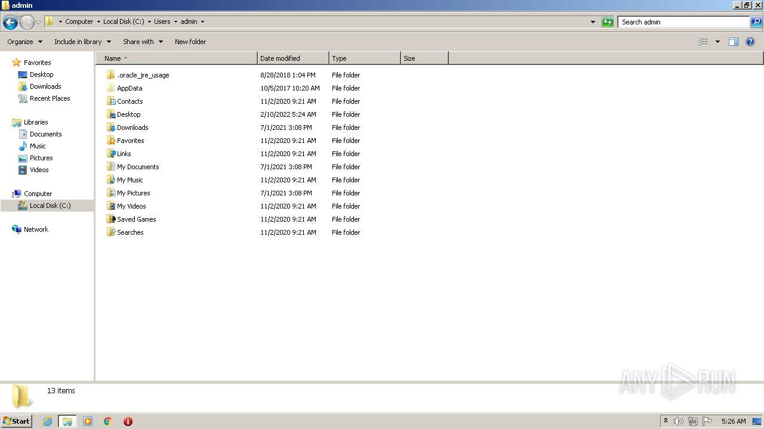Sort by the Name column

[x=177, y=58]
